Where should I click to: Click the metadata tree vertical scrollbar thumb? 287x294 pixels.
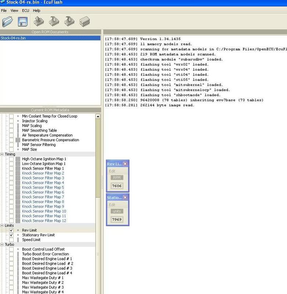(98, 158)
